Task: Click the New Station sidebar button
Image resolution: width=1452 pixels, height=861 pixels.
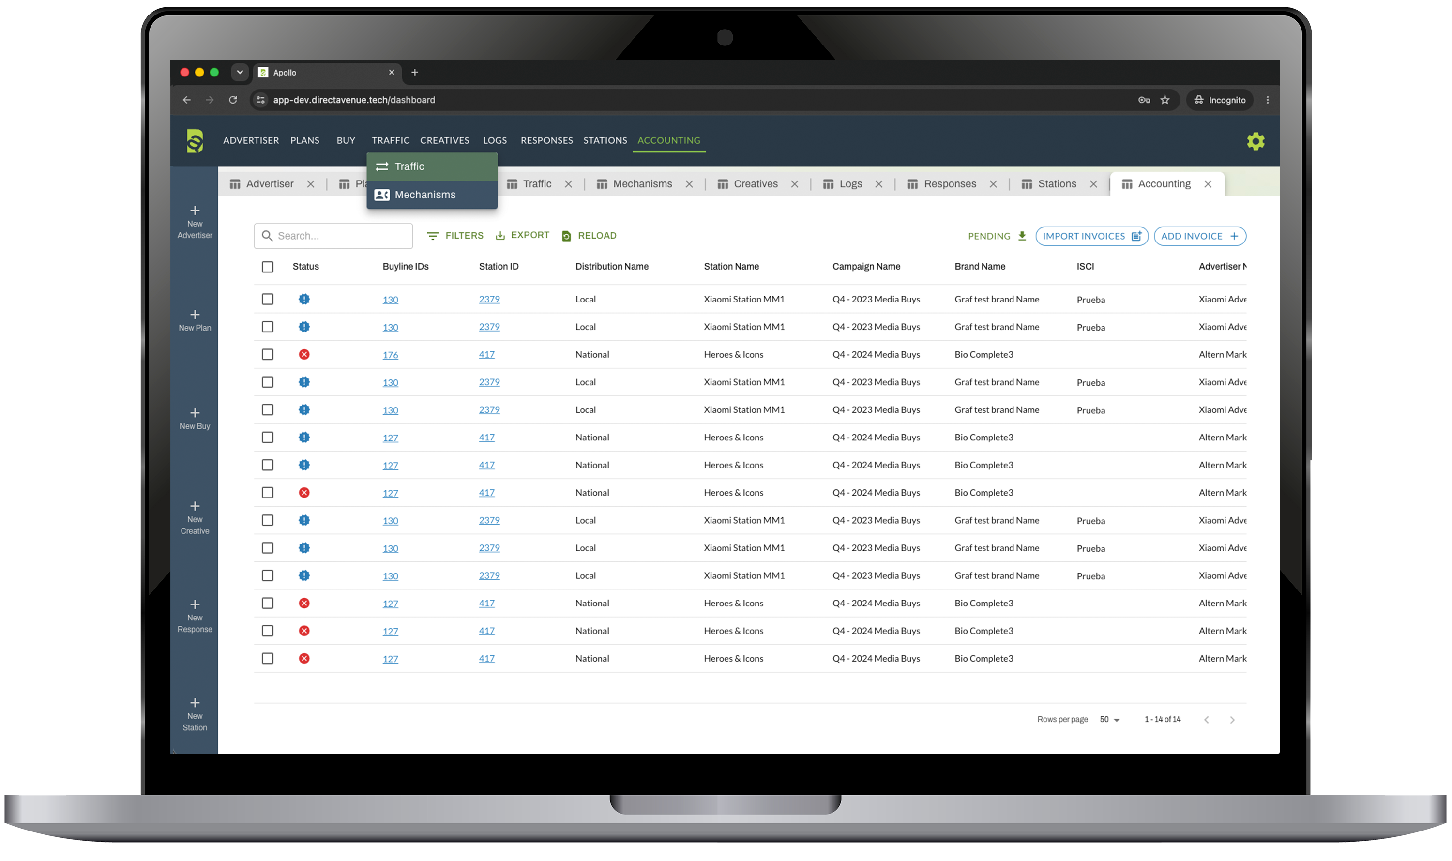Action: 195,715
